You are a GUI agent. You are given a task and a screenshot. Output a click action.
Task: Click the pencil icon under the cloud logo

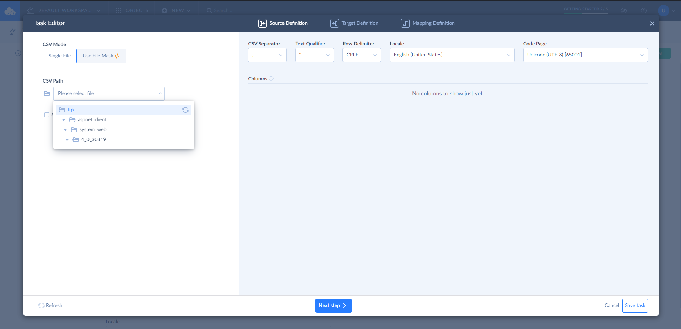point(12,32)
